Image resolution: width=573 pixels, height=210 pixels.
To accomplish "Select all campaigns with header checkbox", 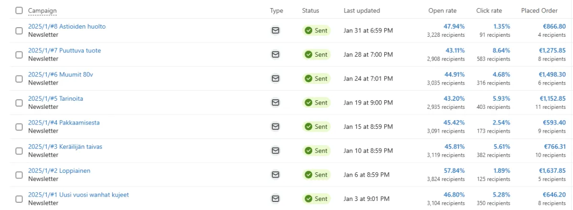I will tap(19, 10).
